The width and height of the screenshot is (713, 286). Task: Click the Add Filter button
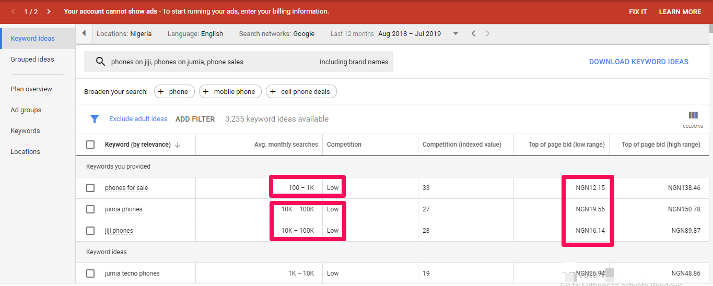click(x=195, y=119)
